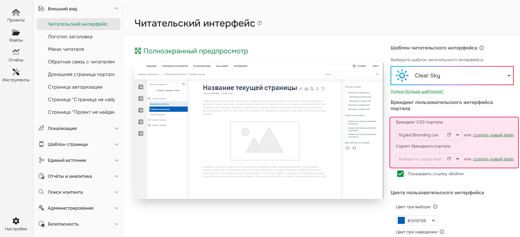Click info icon beside Цвет при выборе

coord(435,207)
